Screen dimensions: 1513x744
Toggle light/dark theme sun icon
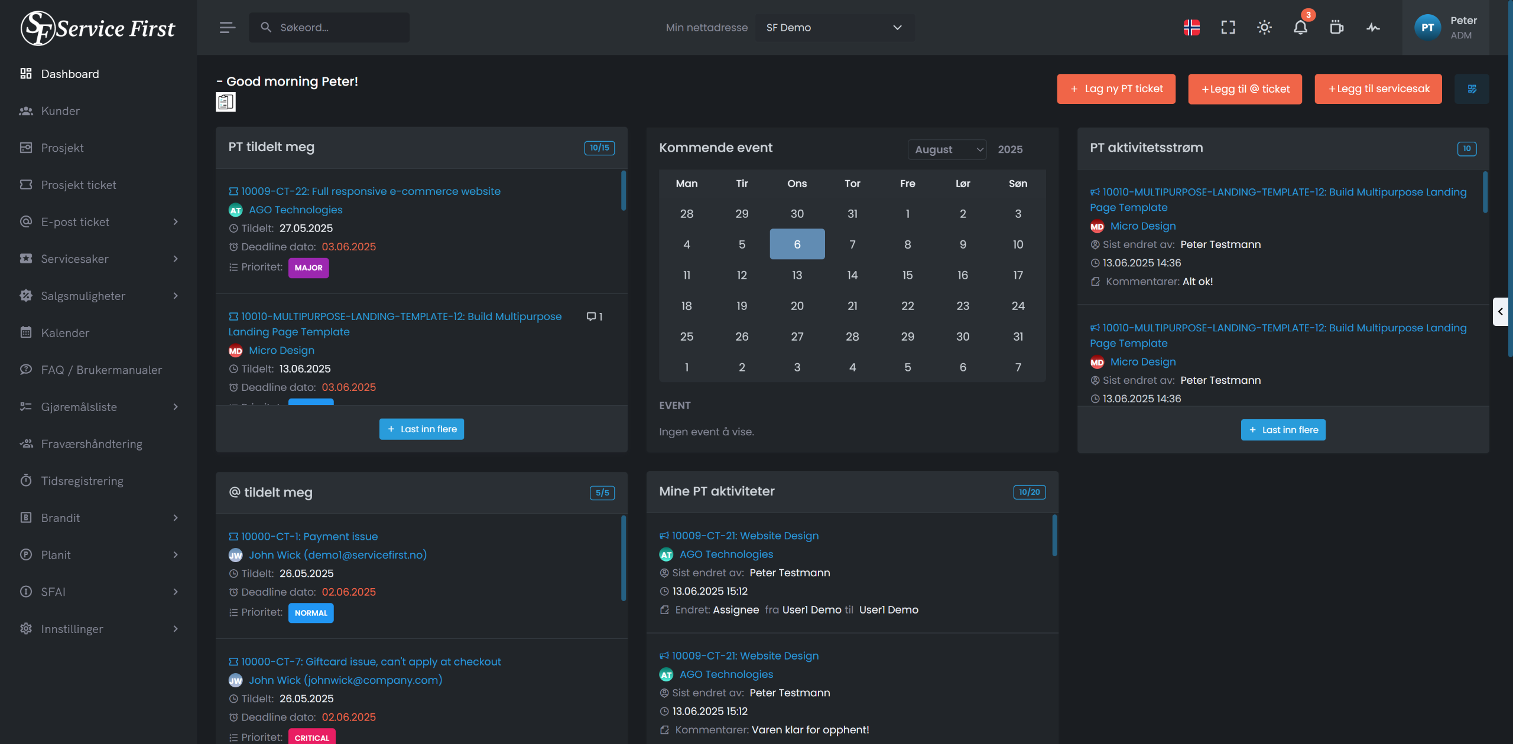point(1264,27)
